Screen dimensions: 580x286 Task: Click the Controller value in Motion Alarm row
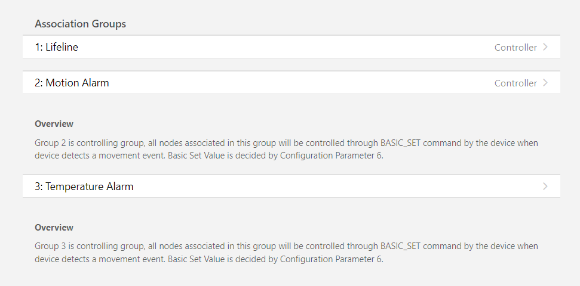515,83
